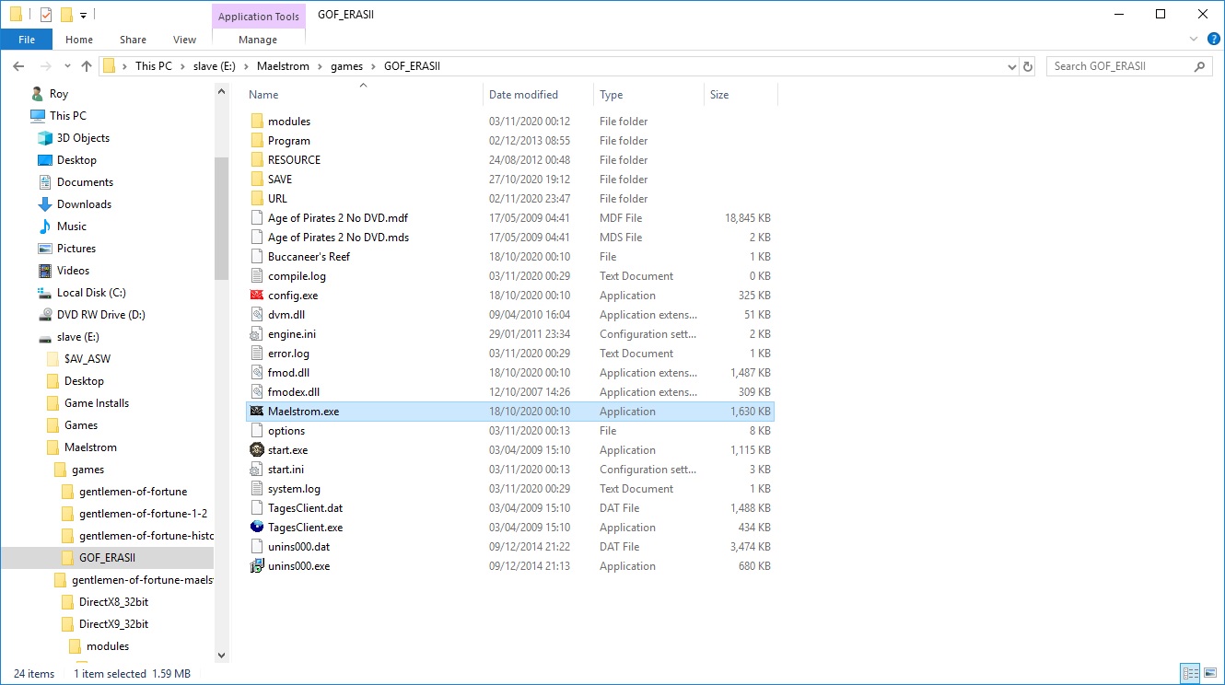
Task: Click the New folder quick access icon
Action: 66,15
